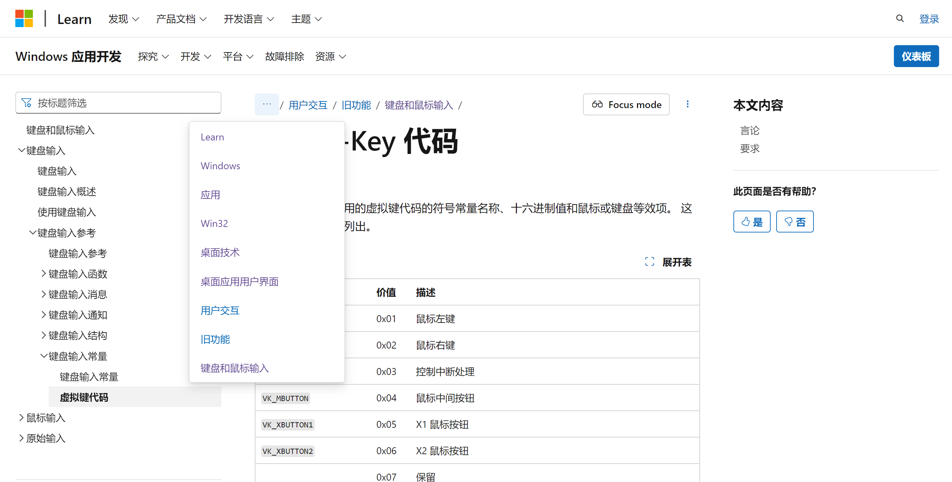The image size is (952, 482).
Task: Choose 旧功能 in breadcrumb dropdown
Action: pos(215,339)
